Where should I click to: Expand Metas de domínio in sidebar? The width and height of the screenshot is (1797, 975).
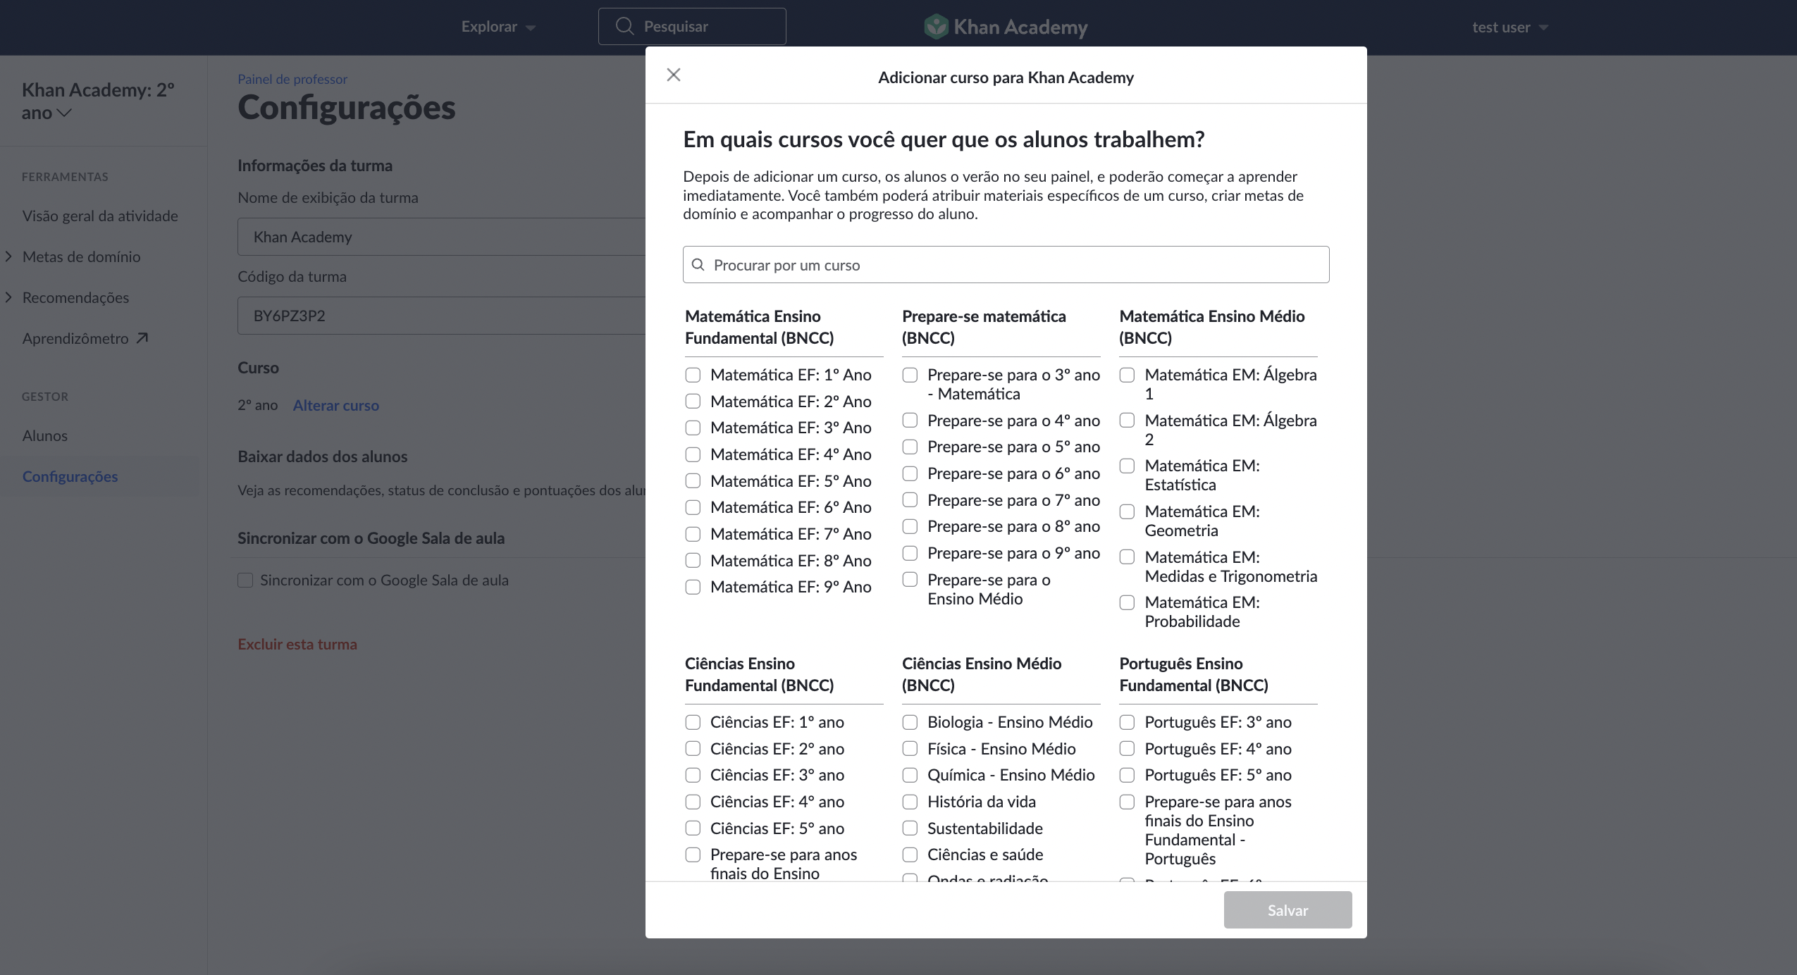coord(8,256)
